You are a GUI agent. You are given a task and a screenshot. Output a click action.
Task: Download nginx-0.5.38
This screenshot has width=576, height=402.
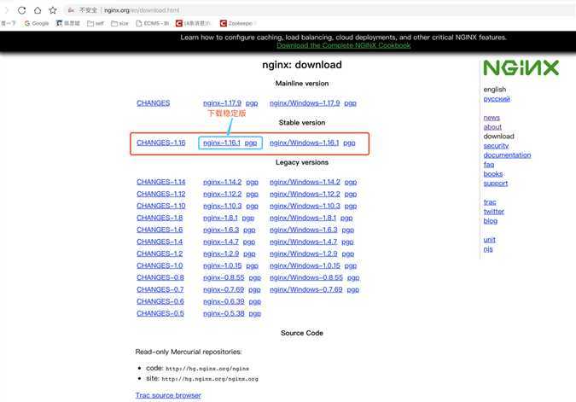224,313
